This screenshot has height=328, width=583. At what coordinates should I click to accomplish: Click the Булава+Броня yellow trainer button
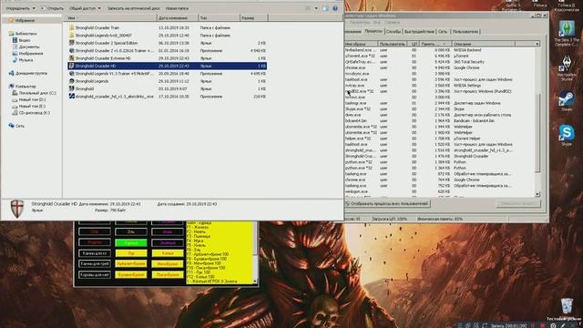[x=131, y=275]
